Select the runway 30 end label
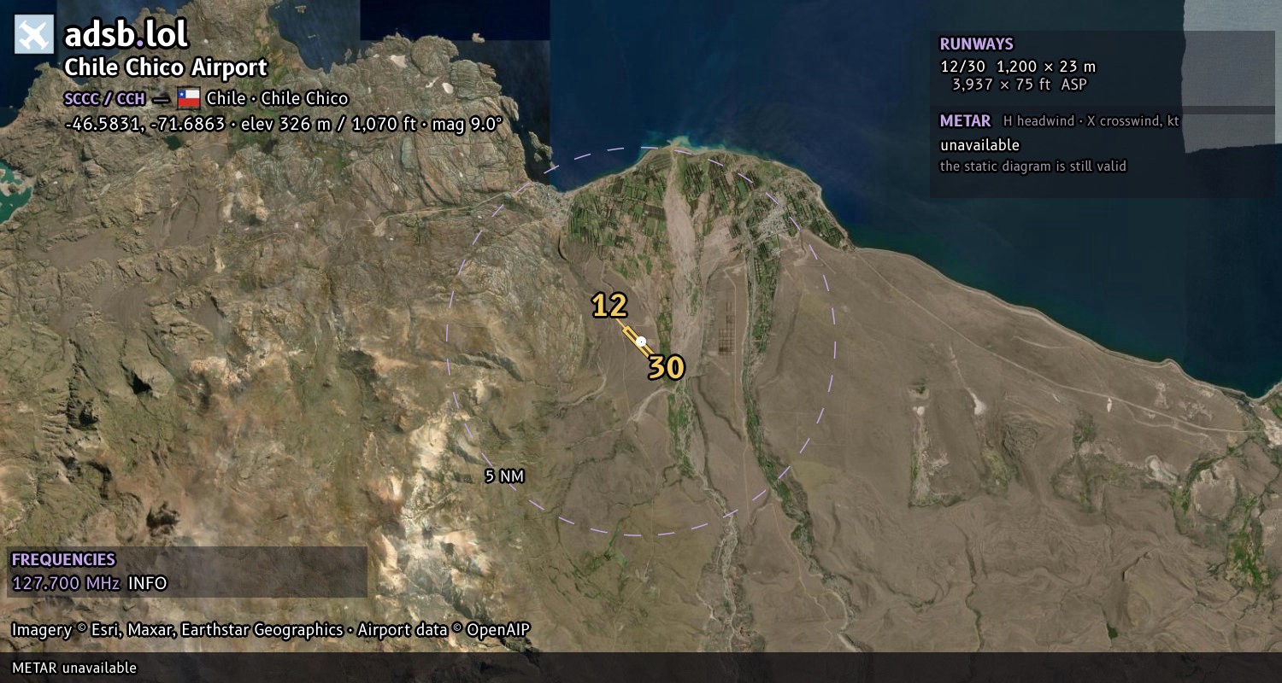 click(x=666, y=368)
